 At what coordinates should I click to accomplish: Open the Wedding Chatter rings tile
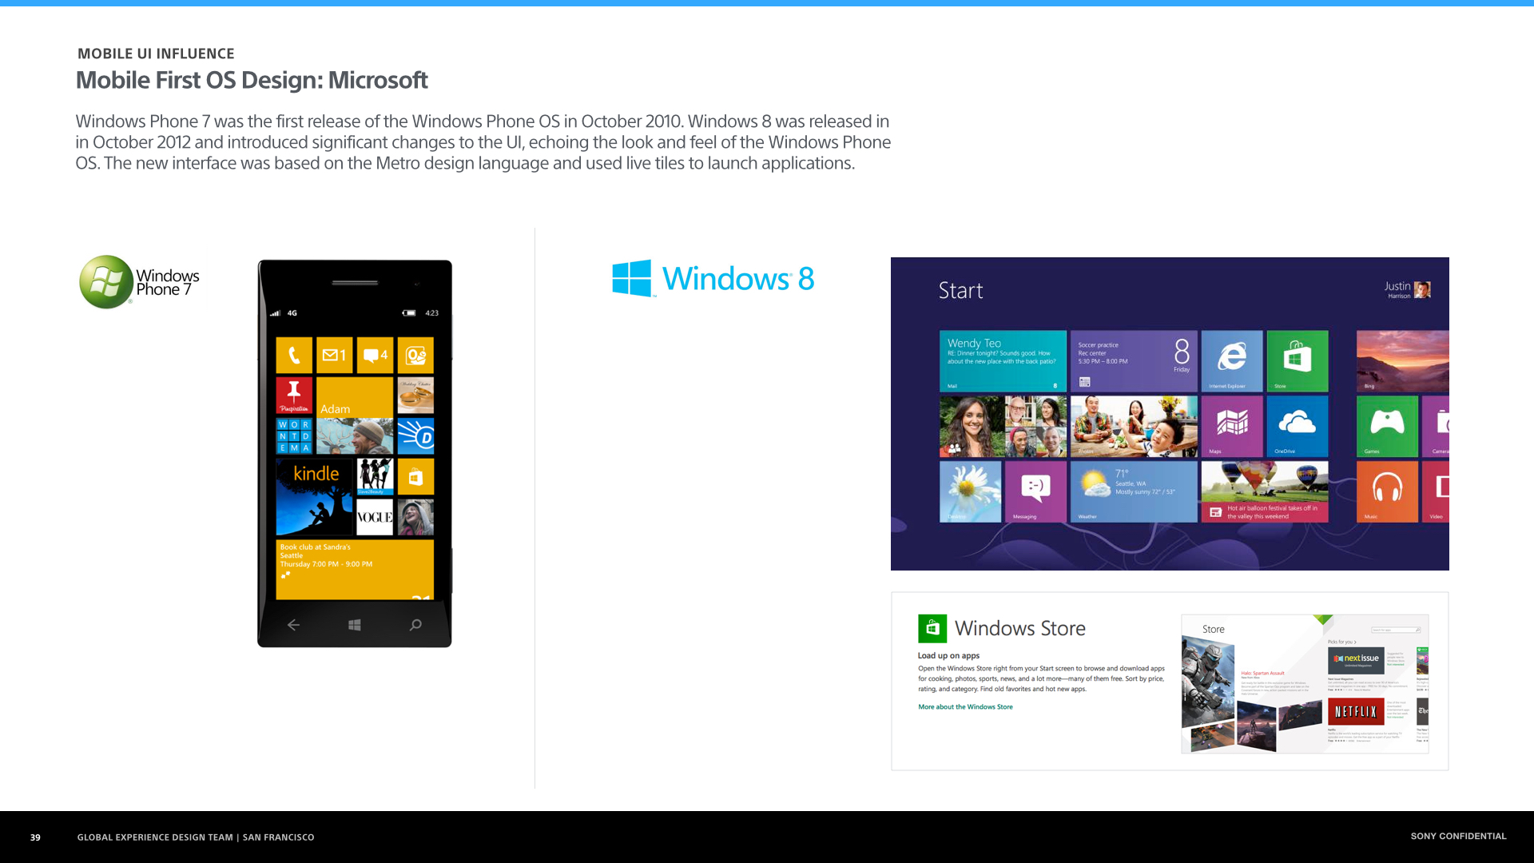[x=415, y=396]
